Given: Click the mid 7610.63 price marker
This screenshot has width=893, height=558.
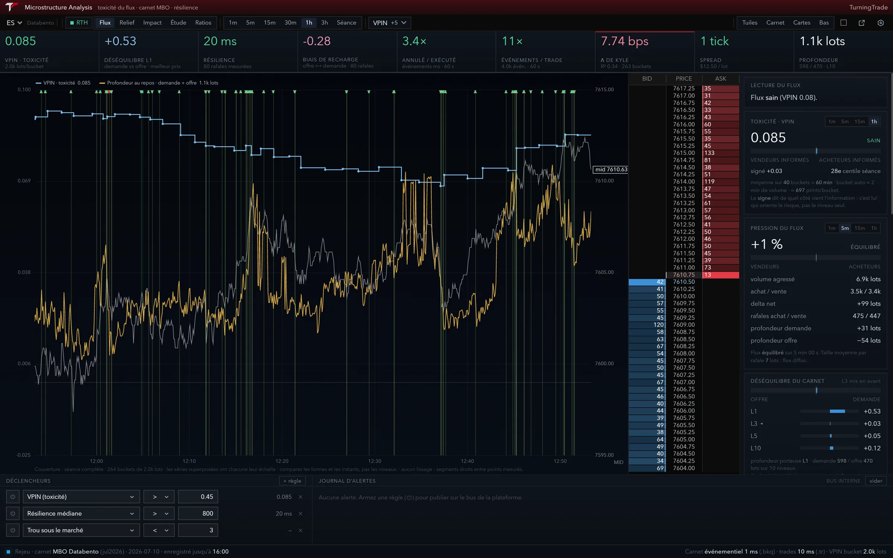Looking at the screenshot, I should click(x=611, y=170).
